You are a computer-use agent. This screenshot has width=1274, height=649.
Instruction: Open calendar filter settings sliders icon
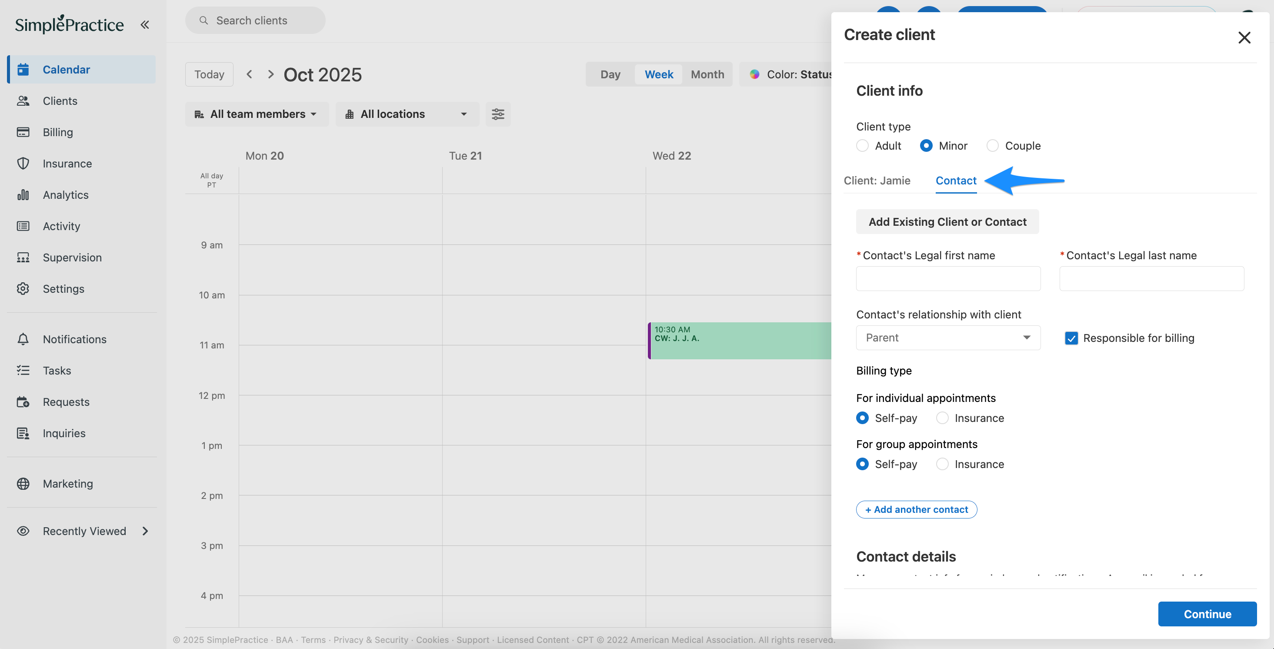[497, 114]
